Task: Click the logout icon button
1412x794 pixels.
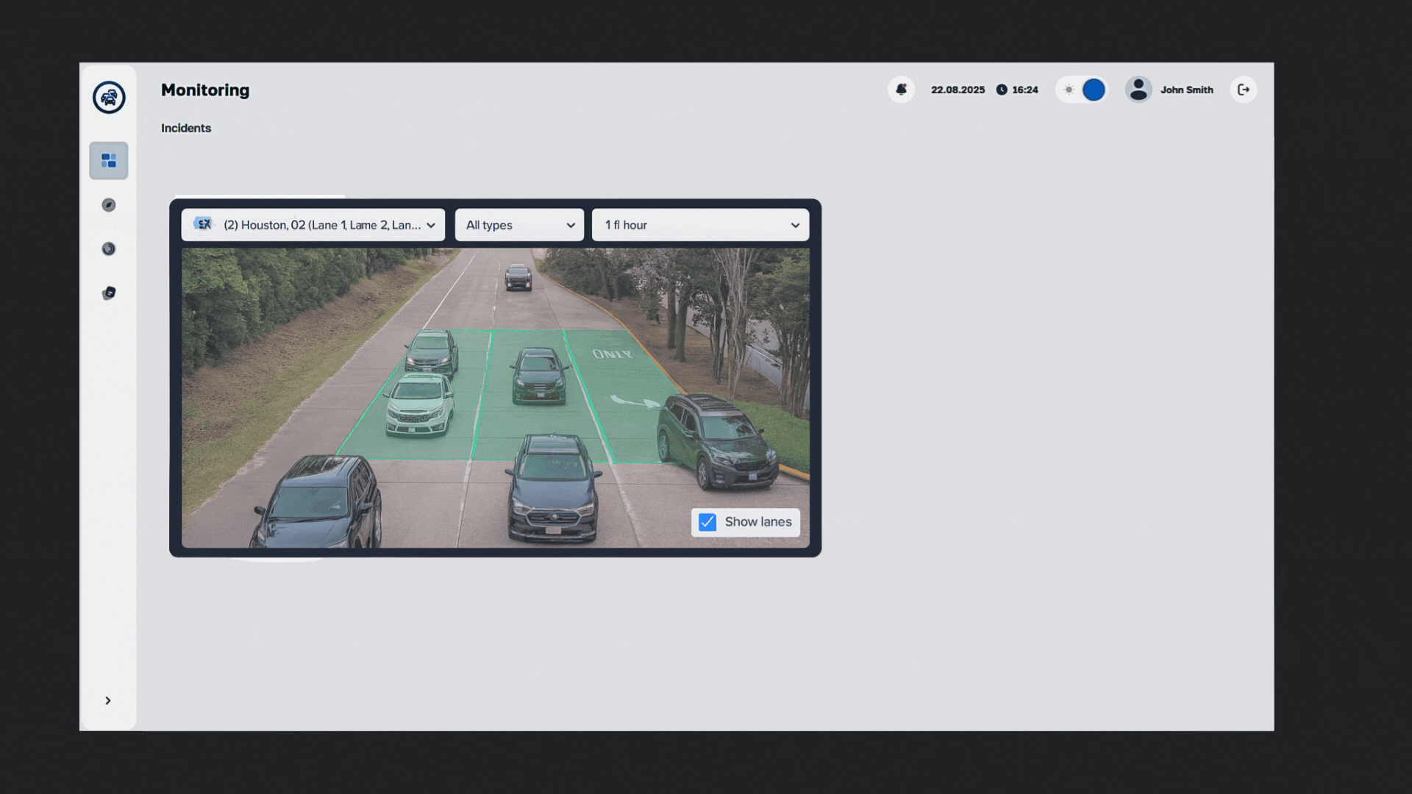Action: pyautogui.click(x=1244, y=90)
